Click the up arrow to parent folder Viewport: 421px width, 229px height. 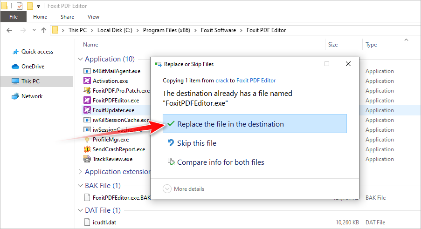[44, 30]
